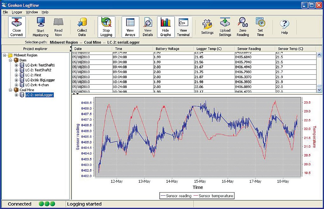Stop logging via the toolbar
This screenshot has width=324, height=209.
(106, 27)
